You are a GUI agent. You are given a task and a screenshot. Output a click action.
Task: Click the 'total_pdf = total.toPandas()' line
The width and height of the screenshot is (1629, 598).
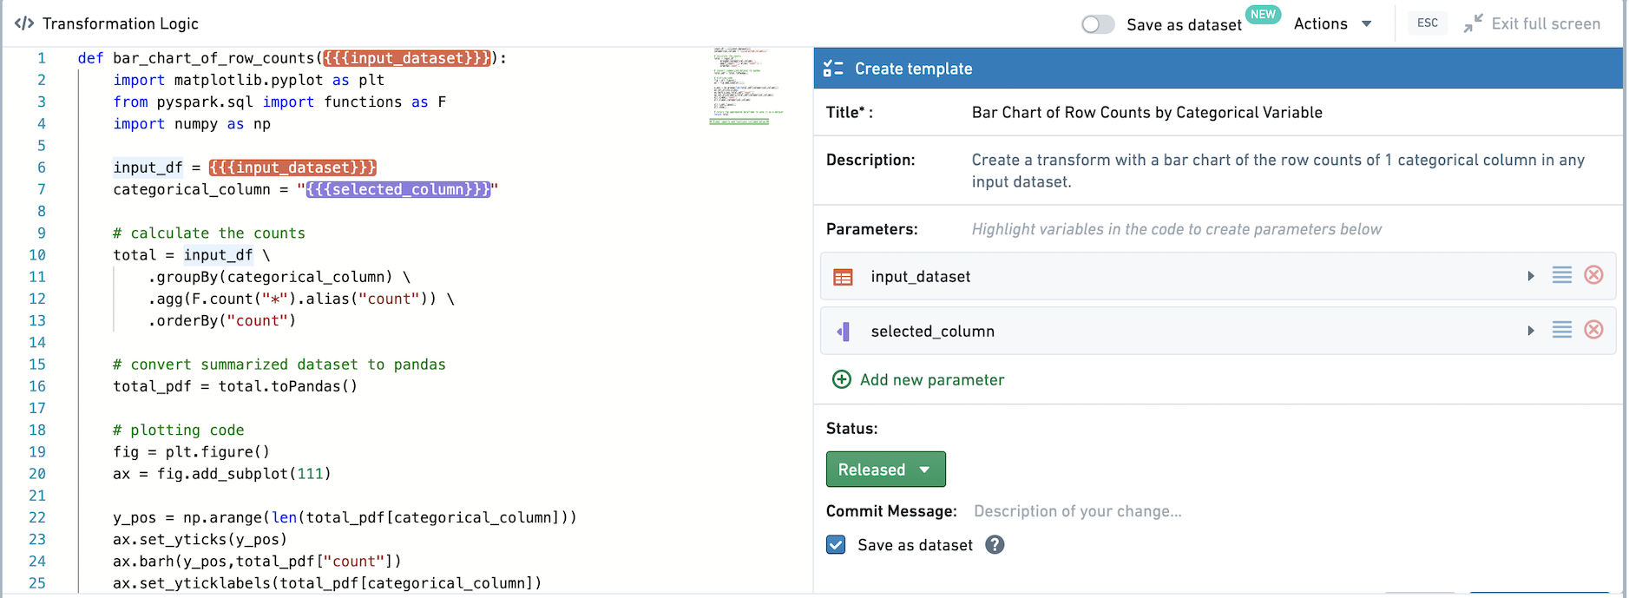click(x=235, y=386)
